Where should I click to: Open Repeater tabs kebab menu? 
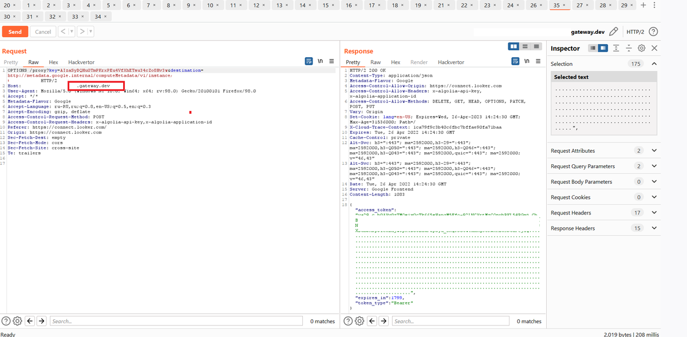click(x=654, y=5)
